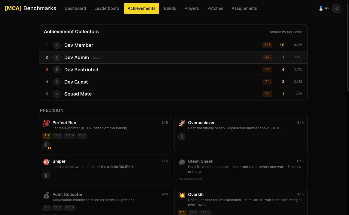Viewport: 349px width, 215px height.
Task: Open Dev Member's profile name
Action: pos(79,45)
